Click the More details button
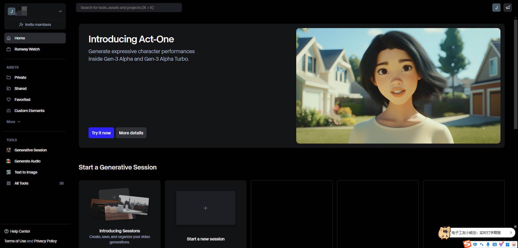 point(131,133)
